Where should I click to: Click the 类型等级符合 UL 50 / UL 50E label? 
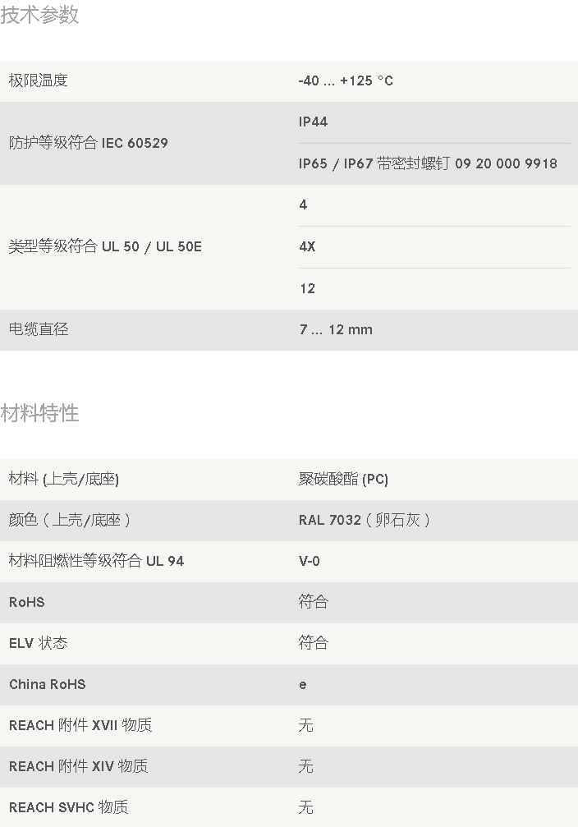point(105,246)
